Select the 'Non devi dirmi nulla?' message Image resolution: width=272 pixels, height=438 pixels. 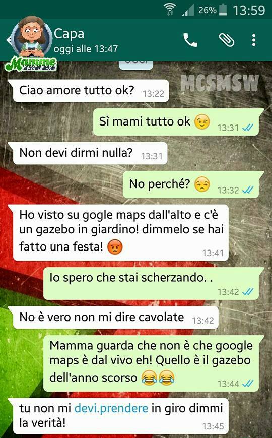coord(88,153)
